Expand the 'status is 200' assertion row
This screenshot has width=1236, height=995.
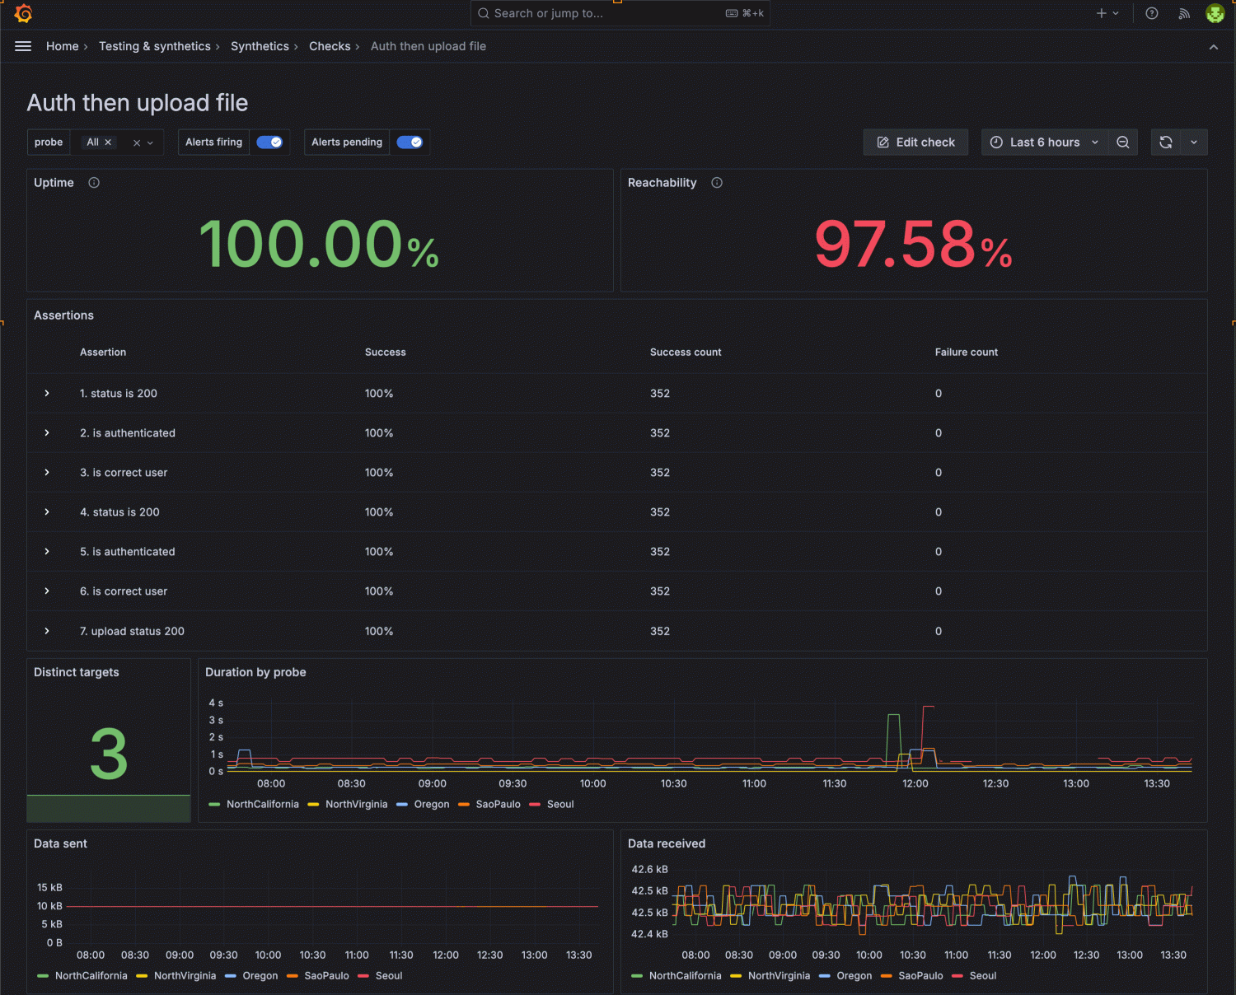pos(47,393)
